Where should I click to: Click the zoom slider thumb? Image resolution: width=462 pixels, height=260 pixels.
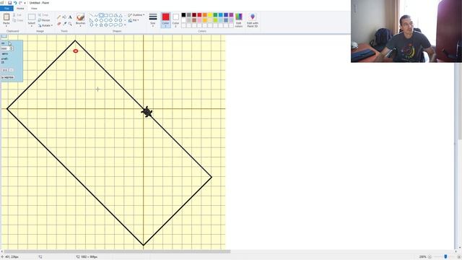445,257
